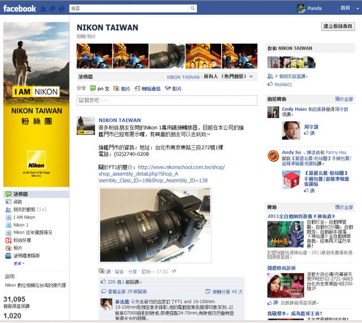This screenshot has height=323, width=362.
Task: Click NIKON TAIWAN post author name
Action: (120, 120)
